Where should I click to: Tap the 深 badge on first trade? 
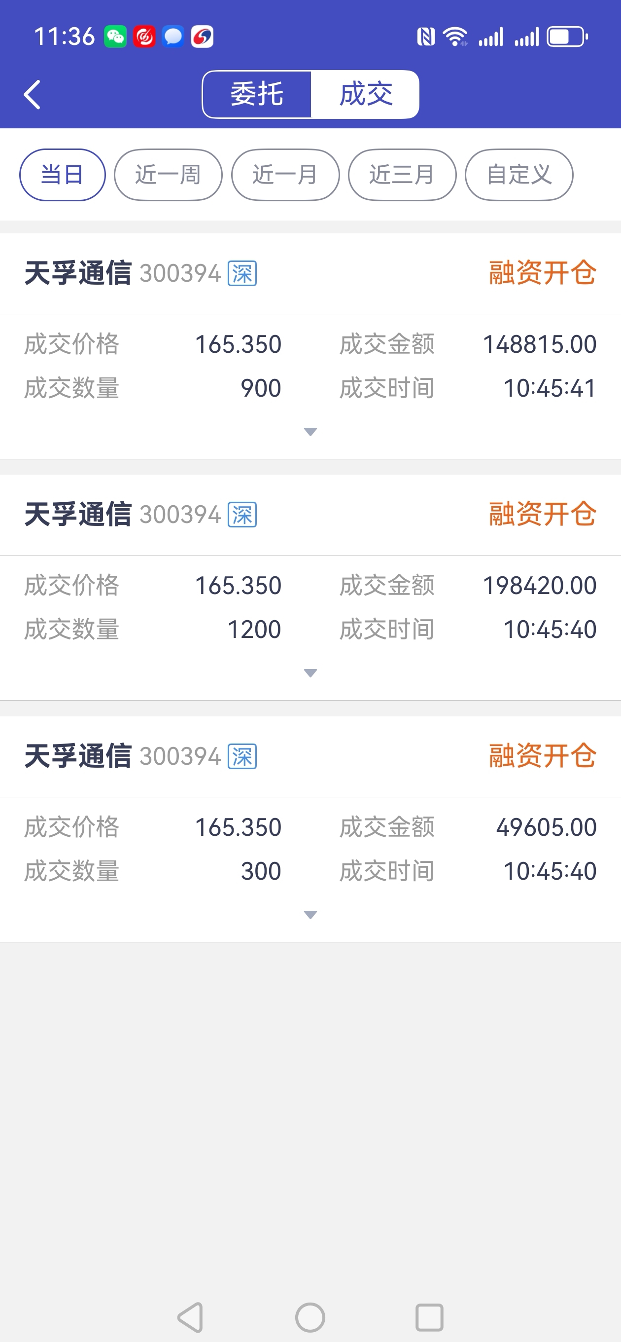pyautogui.click(x=242, y=273)
